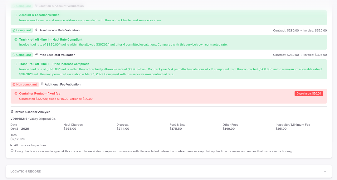Screen dimensions: 337x180
Task: Click the Price Escalator Validation heading
Action: [57, 55]
